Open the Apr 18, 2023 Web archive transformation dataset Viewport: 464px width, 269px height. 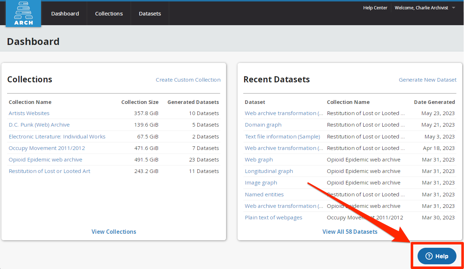(x=284, y=148)
